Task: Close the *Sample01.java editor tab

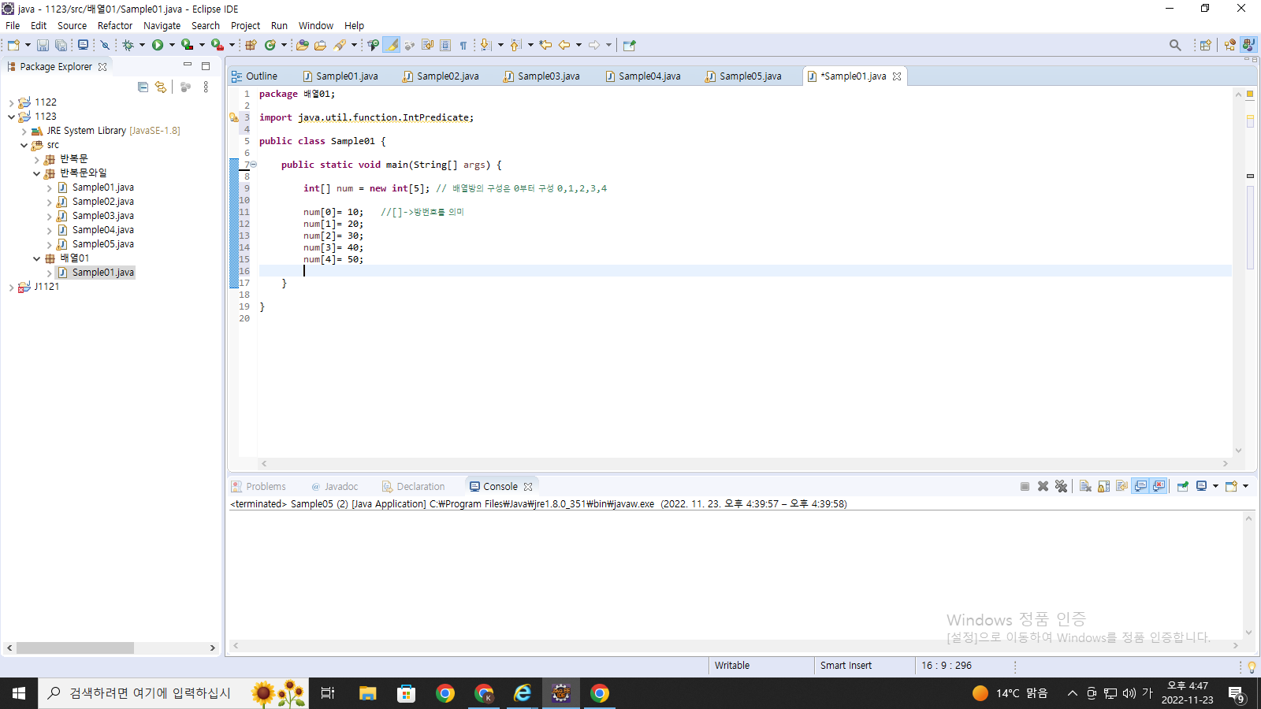Action: (x=897, y=76)
